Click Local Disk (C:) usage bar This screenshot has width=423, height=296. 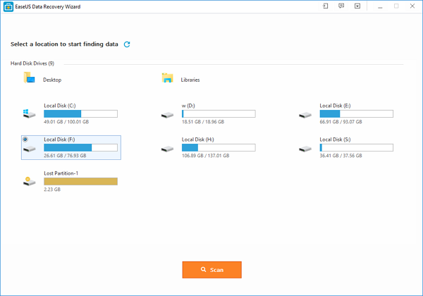80,113
